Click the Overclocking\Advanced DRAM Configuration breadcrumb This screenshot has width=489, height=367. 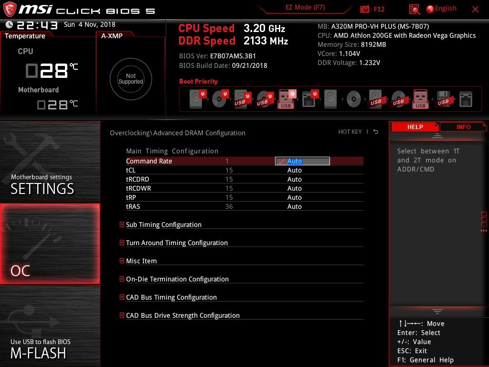pyautogui.click(x=178, y=133)
